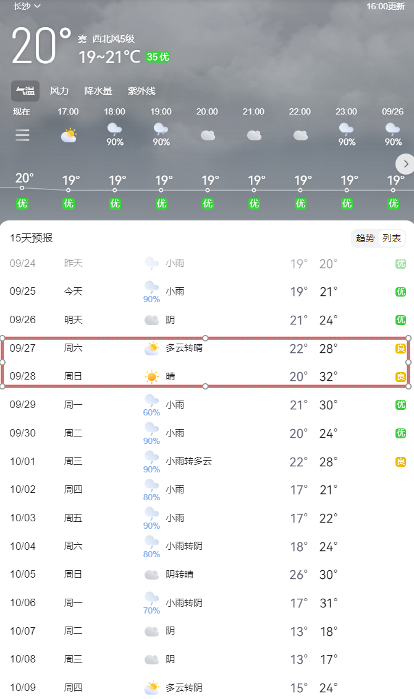This screenshot has height=699, width=414.
Task: Click the partly sunny icon at 17:00
Action: tap(69, 135)
